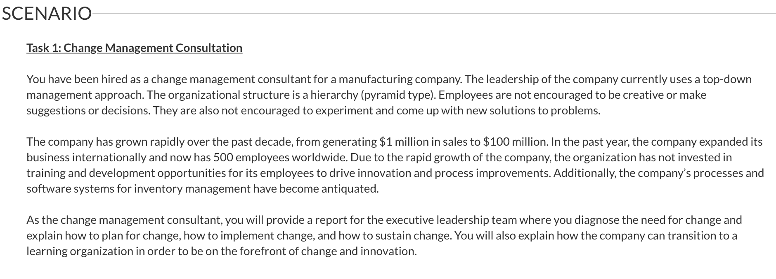Click the words 'software systems for inventory management'
Screen dimensions: 776x279
[138, 189]
